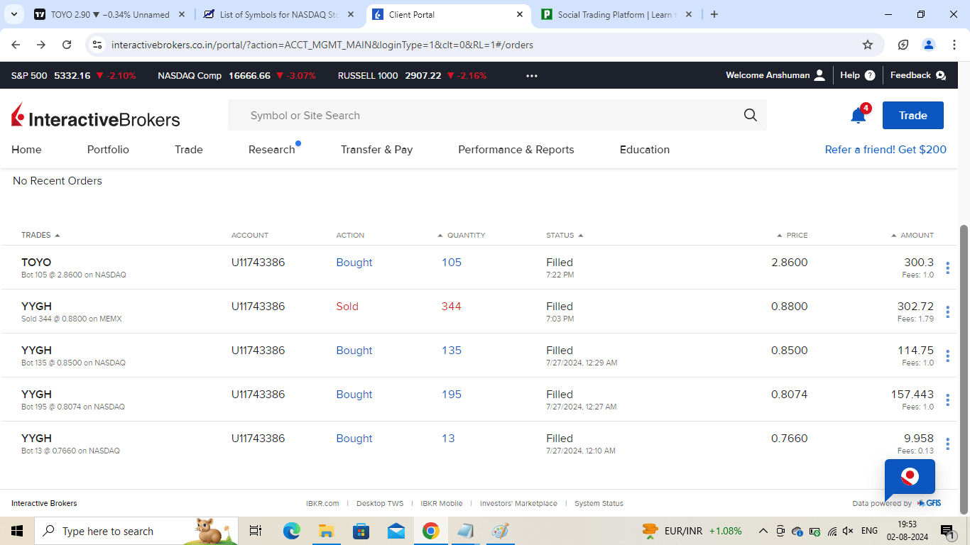Open the Trade menu in navigation bar
The height and width of the screenshot is (545, 970).
189,150
